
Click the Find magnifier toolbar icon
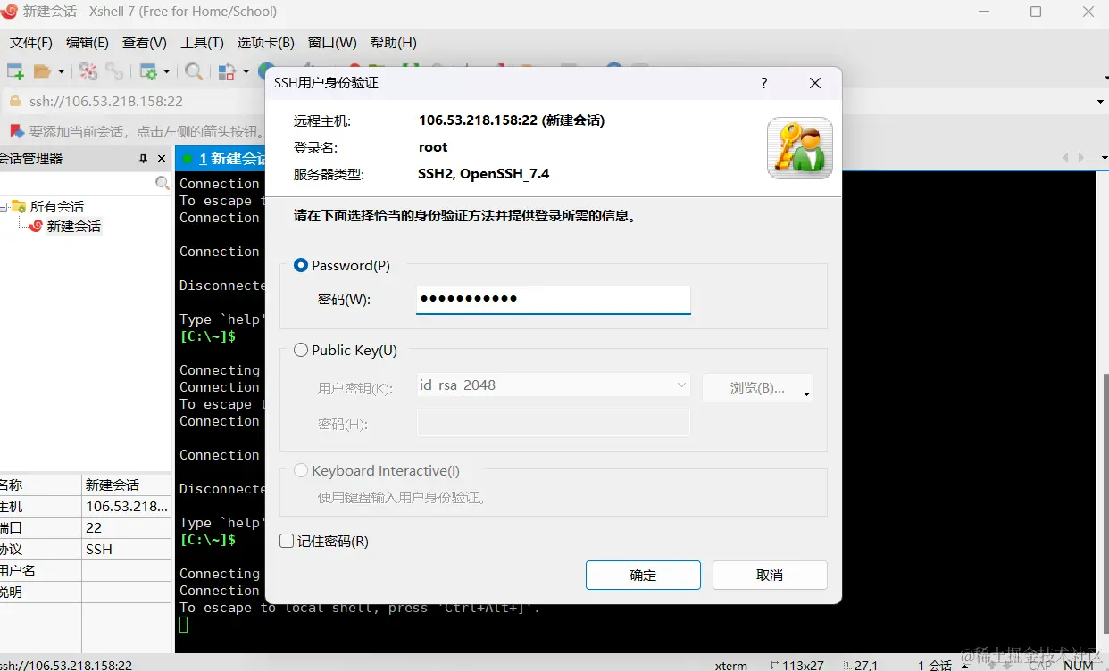(194, 71)
